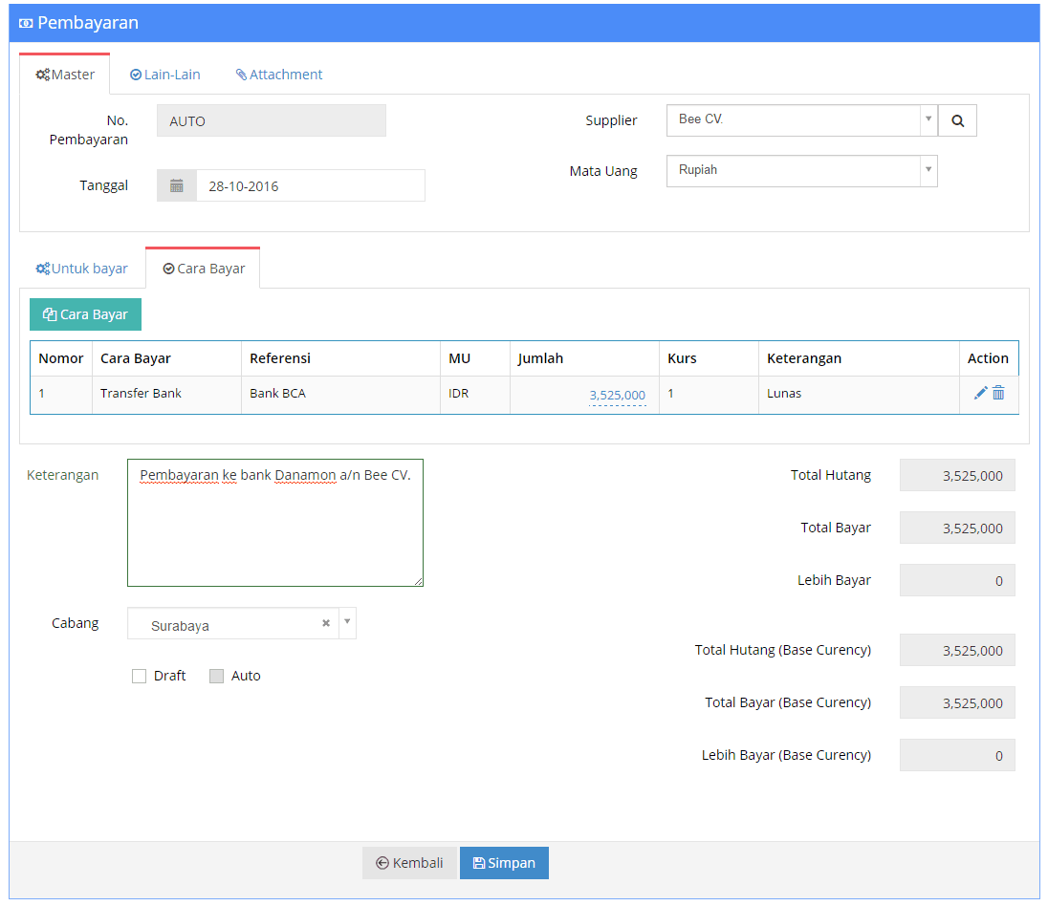Image resolution: width=1048 pixels, height=906 pixels.
Task: Click the editable Jumlah amount 3,525,000 link
Action: [x=617, y=395]
